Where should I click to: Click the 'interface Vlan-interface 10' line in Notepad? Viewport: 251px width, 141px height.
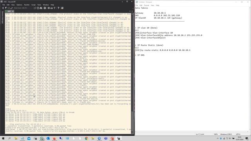click(154, 33)
